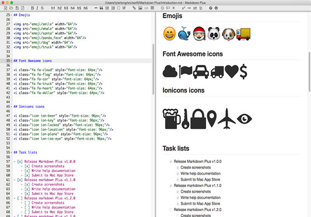This screenshot has height=217, width=311.
Task: Click the panda face emoji in preview
Action: click(213, 33)
